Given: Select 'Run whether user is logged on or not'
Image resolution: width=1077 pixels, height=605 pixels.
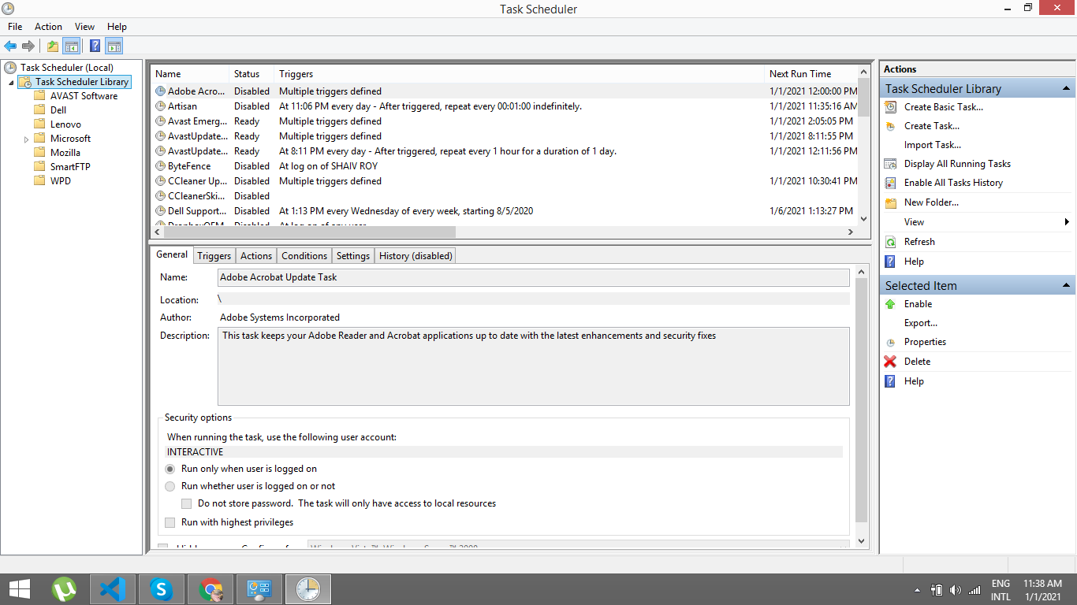Looking at the screenshot, I should pyautogui.click(x=170, y=486).
